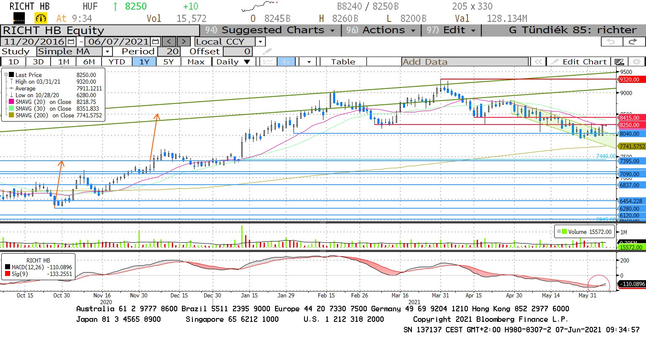
Task: Click the undo arrow icon
Action: [611, 42]
